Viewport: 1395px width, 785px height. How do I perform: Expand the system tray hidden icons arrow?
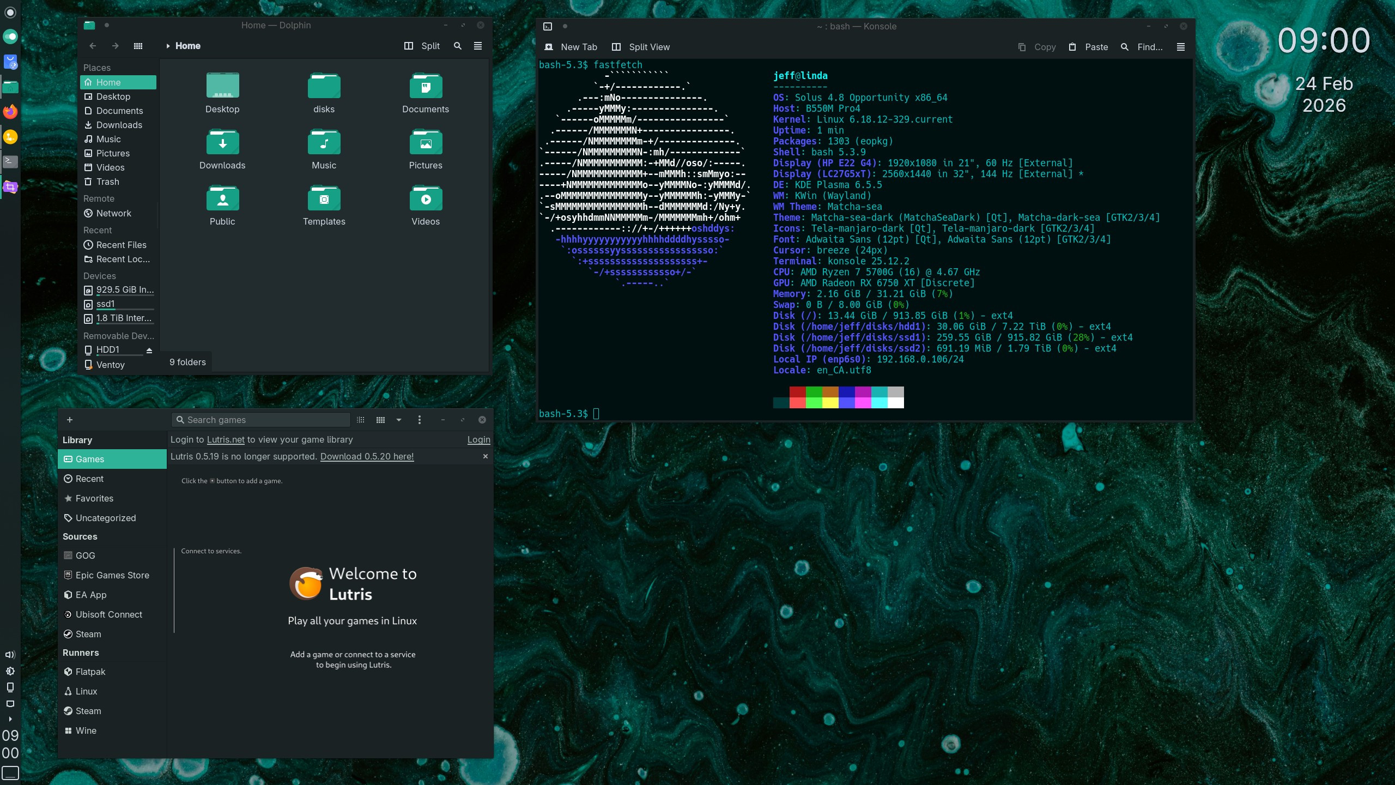(10, 719)
